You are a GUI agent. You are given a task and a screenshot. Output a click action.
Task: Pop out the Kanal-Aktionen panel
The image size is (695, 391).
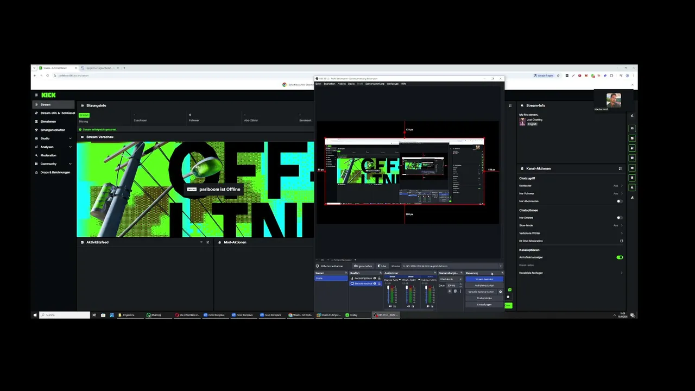pyautogui.click(x=620, y=168)
